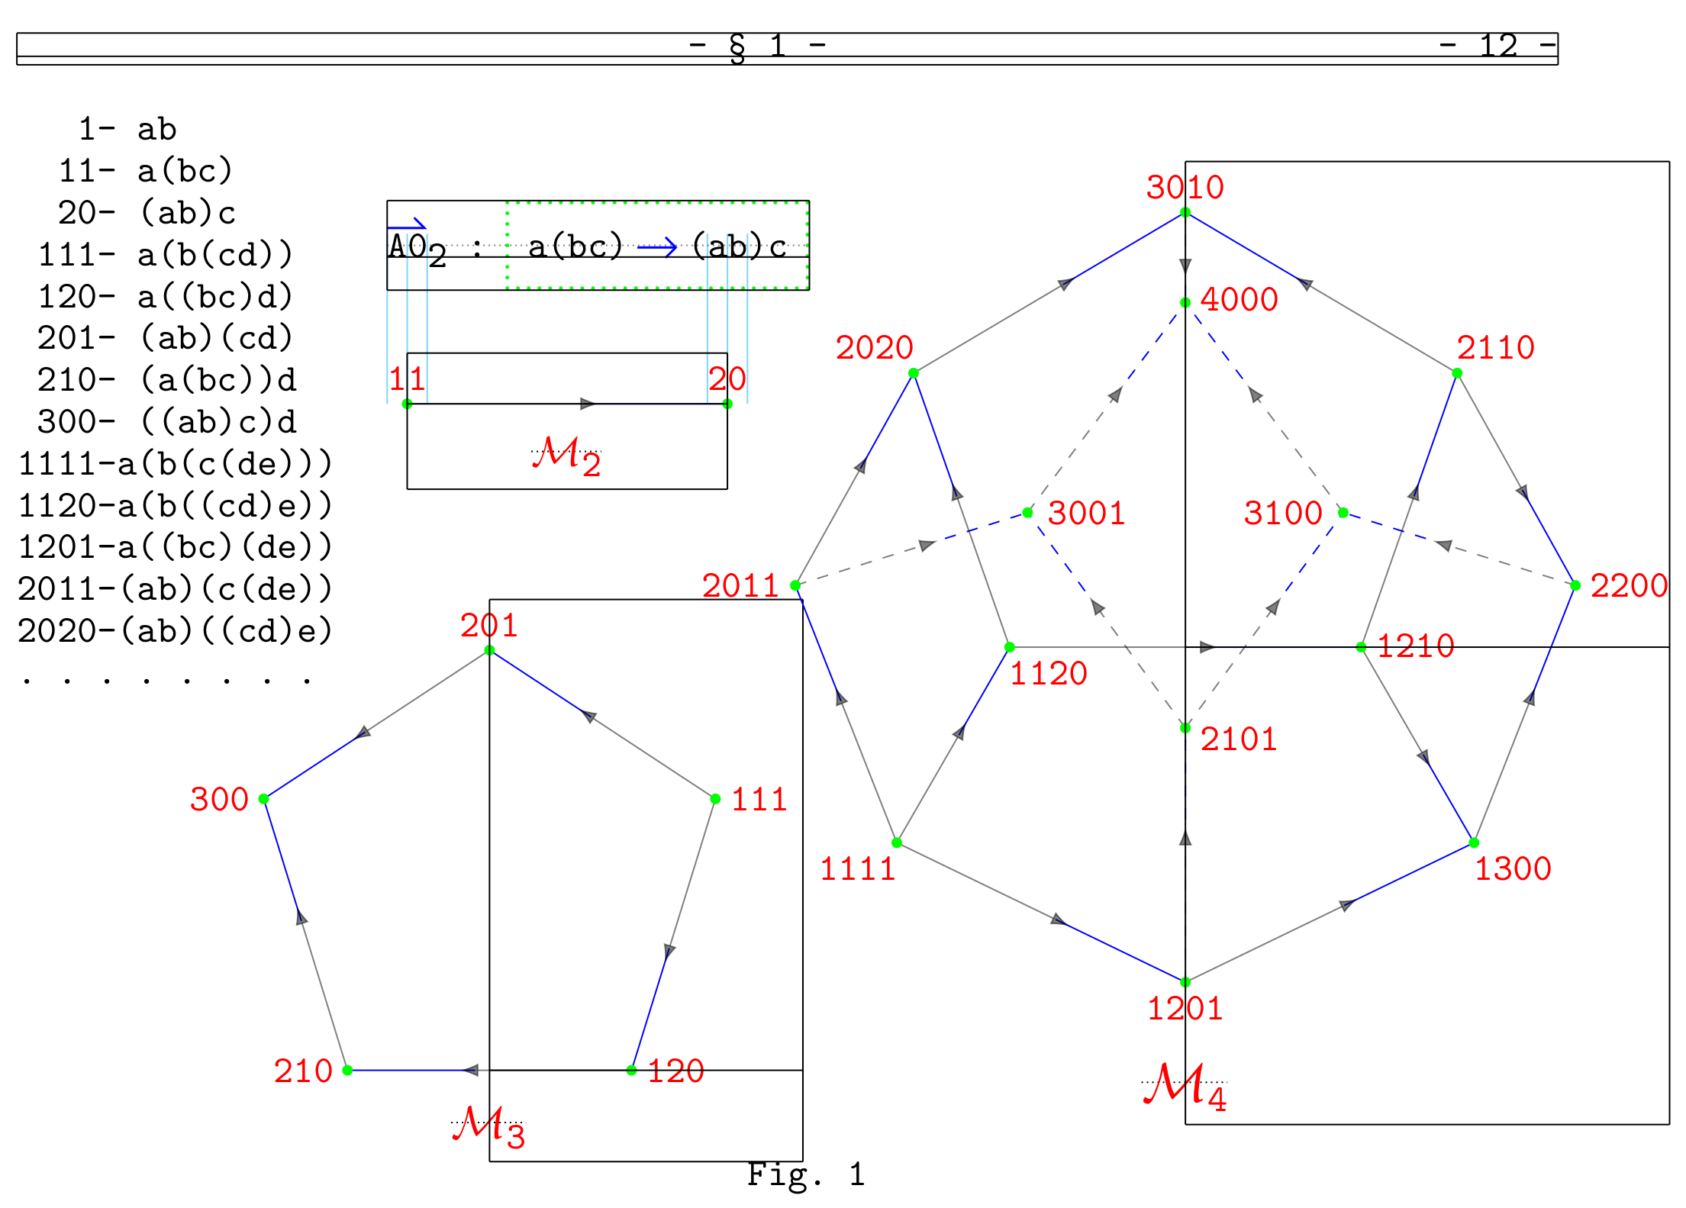Click the list entry '2011-(ab)(c(de))'

[x=175, y=590]
